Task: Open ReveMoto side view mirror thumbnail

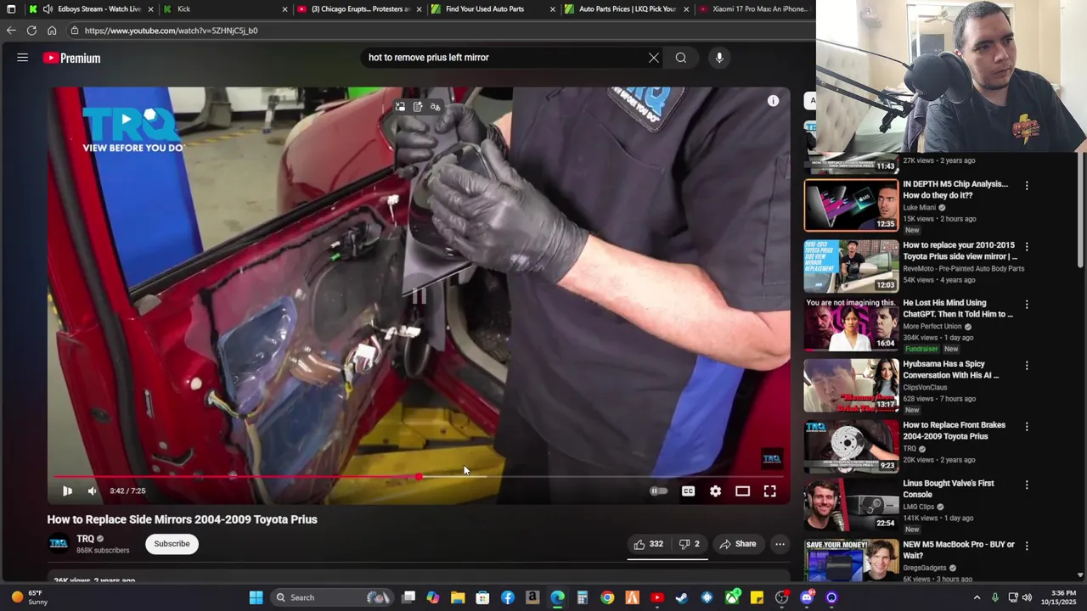Action: [851, 266]
